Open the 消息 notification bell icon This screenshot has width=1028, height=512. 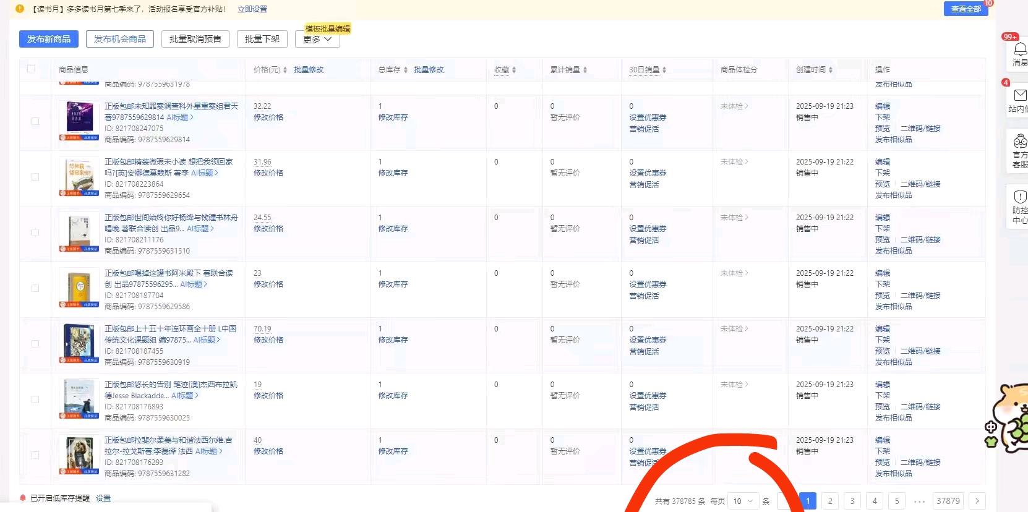[x=1020, y=48]
